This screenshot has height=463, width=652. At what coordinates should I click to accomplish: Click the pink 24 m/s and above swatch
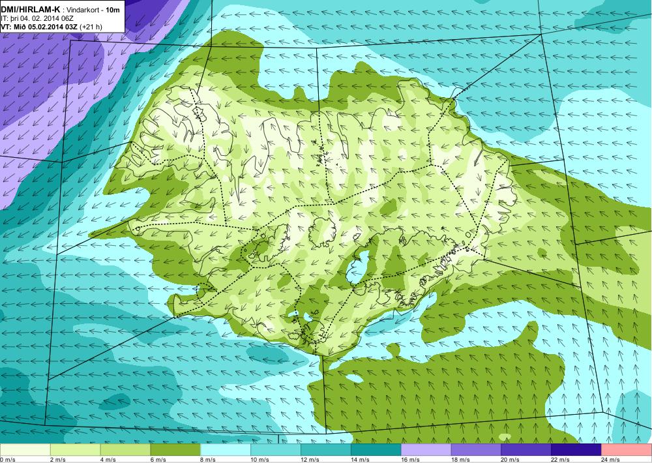point(627,450)
